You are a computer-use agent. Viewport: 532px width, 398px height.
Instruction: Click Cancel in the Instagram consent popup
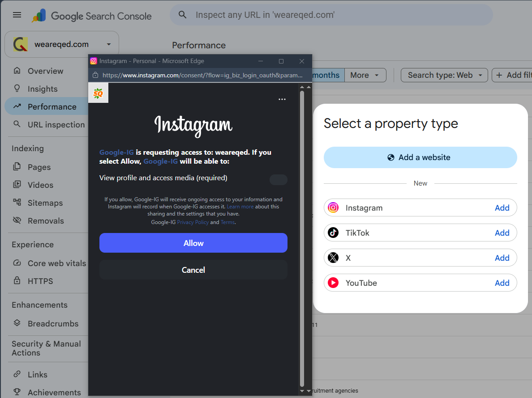(x=193, y=270)
